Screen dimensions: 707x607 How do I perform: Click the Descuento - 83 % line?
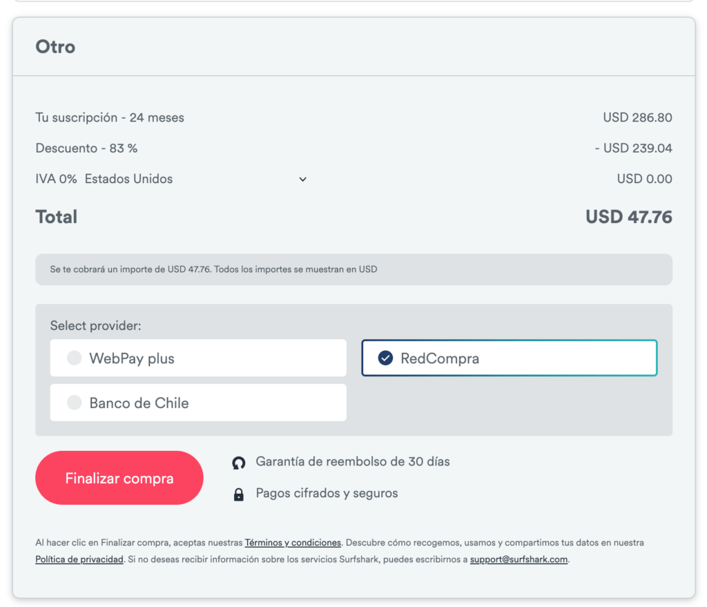click(86, 148)
